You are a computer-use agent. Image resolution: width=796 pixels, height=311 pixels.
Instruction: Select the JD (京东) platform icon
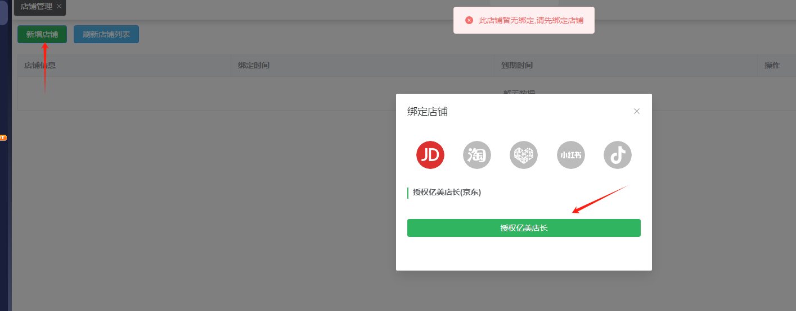(430, 155)
